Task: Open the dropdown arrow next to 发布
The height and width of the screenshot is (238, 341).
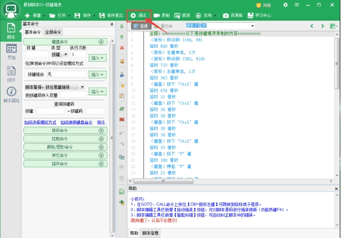Action: click(215, 15)
